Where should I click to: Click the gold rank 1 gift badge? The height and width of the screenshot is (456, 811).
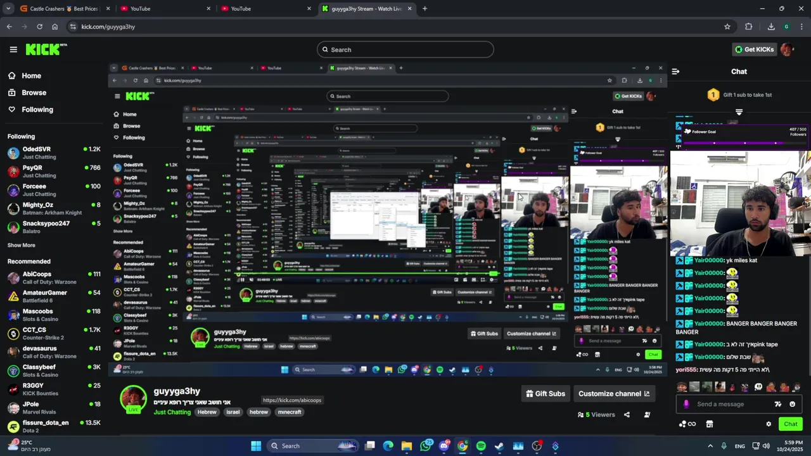click(713, 95)
